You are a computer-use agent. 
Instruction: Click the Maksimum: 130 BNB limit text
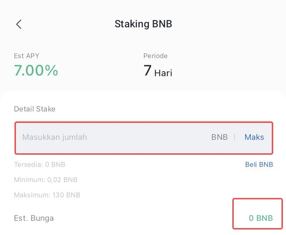(47, 195)
